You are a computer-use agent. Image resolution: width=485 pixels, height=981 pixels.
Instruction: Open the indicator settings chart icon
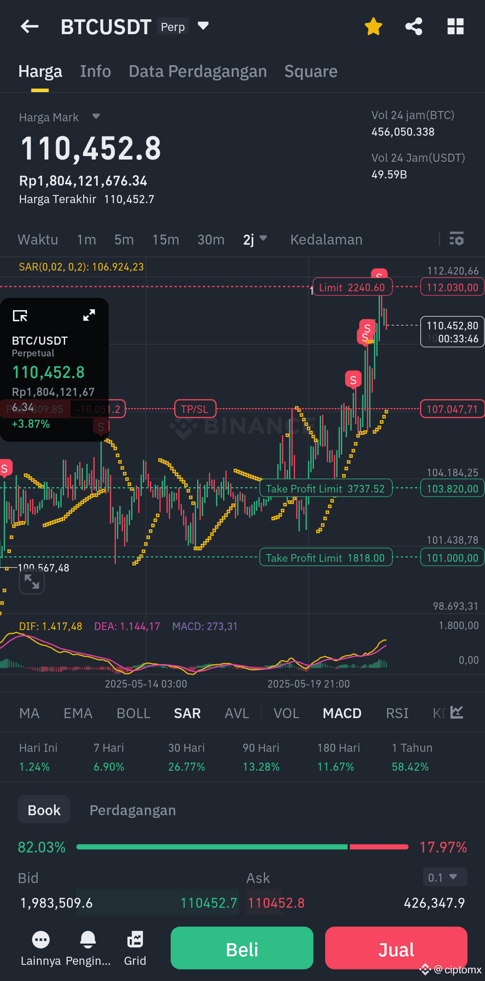(x=457, y=712)
